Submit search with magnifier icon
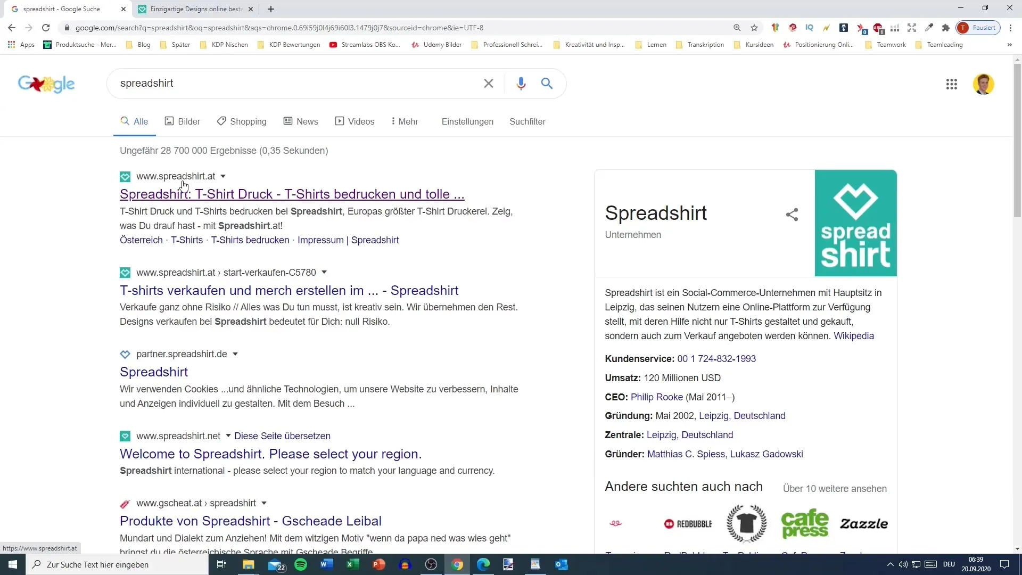1022x575 pixels. click(x=547, y=84)
